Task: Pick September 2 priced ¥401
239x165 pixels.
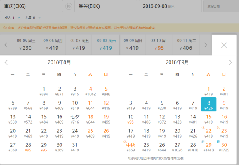Action: click(224, 91)
